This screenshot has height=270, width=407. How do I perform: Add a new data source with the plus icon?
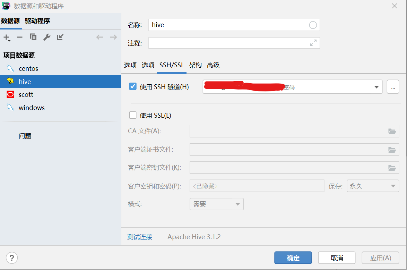[7, 37]
